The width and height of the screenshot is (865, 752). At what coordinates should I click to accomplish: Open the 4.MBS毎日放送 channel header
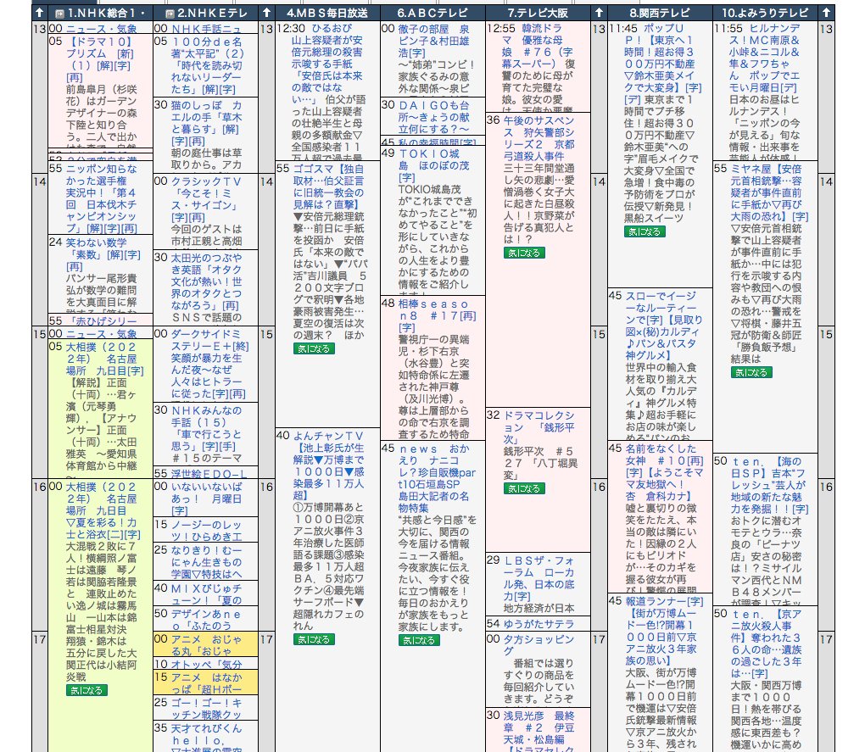327,13
